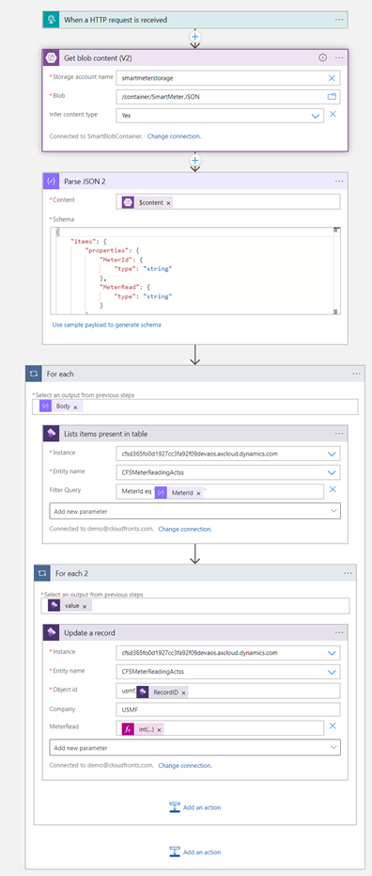Click Use sample payload to generate schema
372x876 pixels.
pyautogui.click(x=106, y=325)
